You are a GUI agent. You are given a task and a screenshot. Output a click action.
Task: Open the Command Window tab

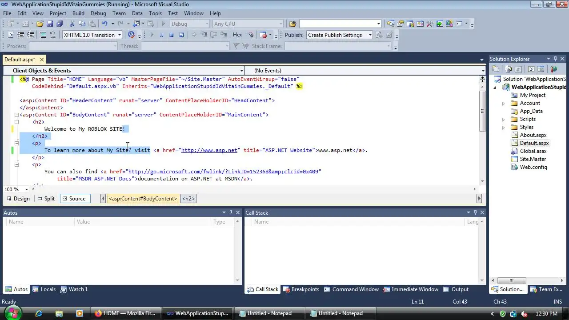coord(351,289)
